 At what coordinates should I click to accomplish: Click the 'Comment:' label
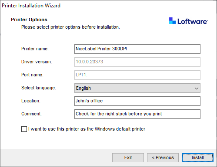pyautogui.click(x=31, y=114)
